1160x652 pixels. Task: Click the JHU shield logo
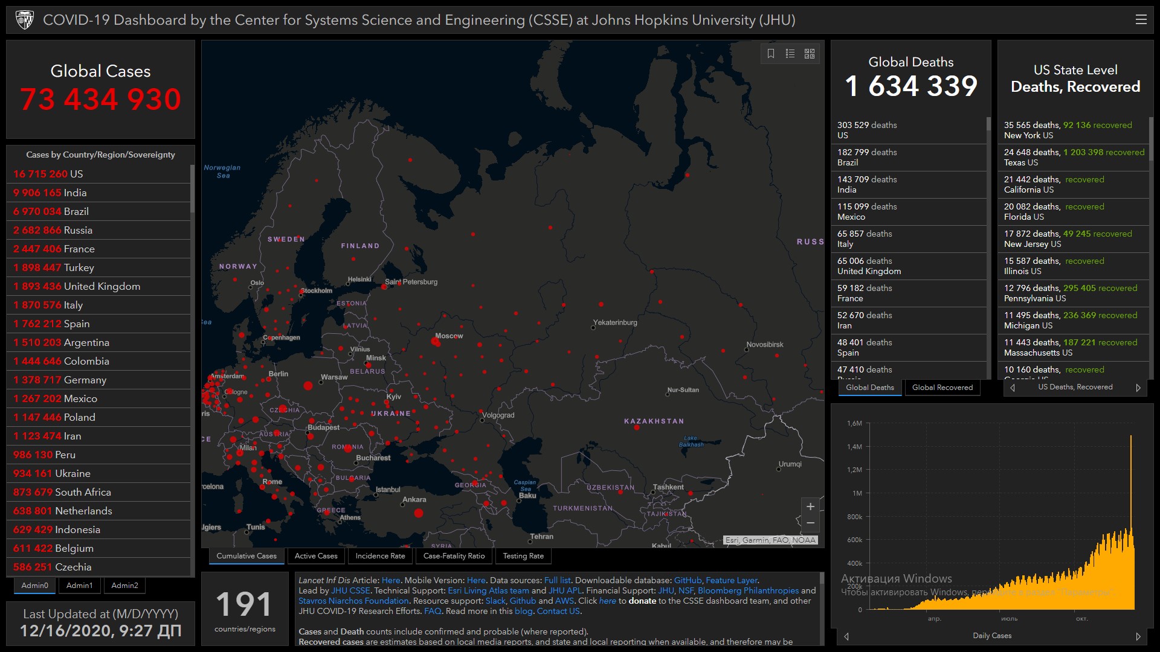click(x=25, y=20)
